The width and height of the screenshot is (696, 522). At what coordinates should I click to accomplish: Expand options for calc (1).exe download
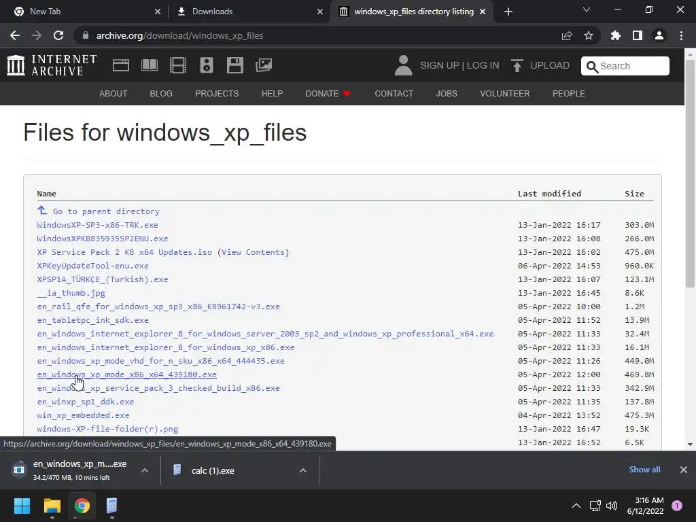[303, 470]
